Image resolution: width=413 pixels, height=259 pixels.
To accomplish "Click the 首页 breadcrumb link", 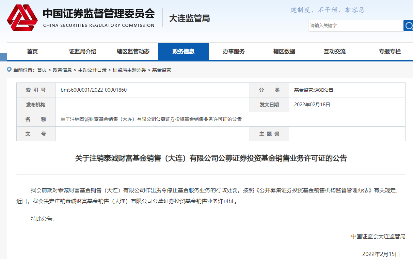I will pyautogui.click(x=42, y=70).
